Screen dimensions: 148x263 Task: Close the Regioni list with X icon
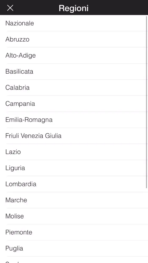pos(10,8)
